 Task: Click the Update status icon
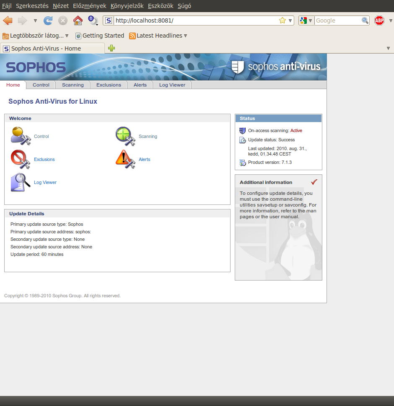(x=242, y=140)
